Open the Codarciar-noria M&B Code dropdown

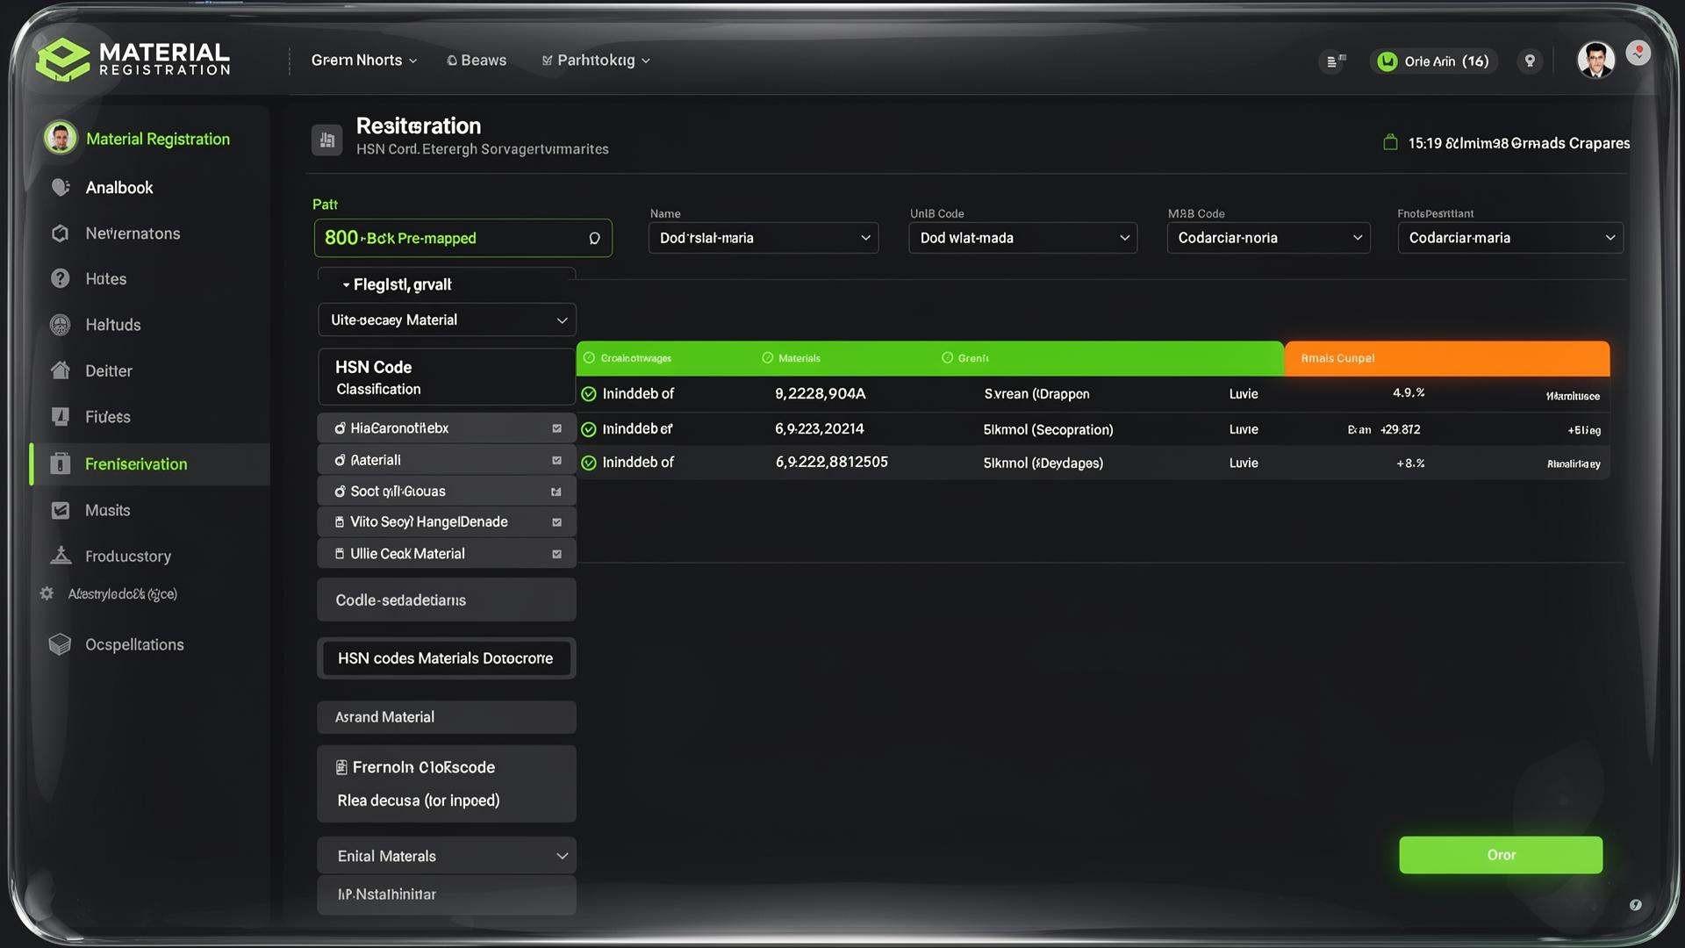1268,238
